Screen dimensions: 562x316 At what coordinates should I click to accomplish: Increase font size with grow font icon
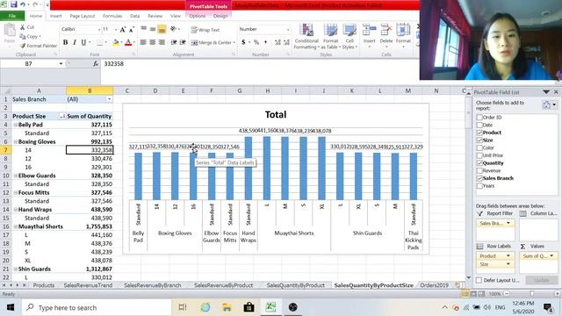tap(123, 29)
